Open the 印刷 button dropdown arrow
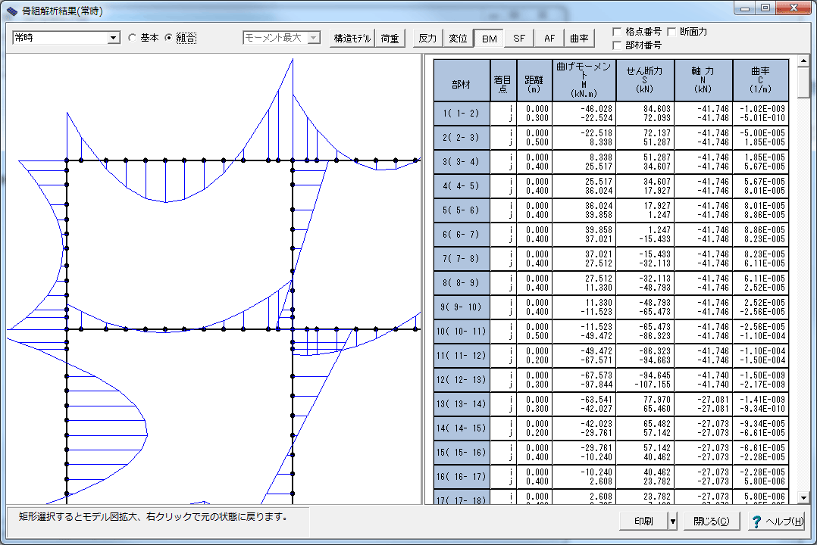The height and width of the screenshot is (545, 817). point(673,521)
